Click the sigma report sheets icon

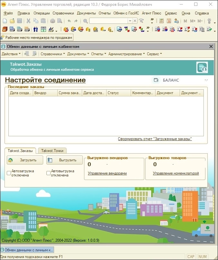tap(202, 29)
